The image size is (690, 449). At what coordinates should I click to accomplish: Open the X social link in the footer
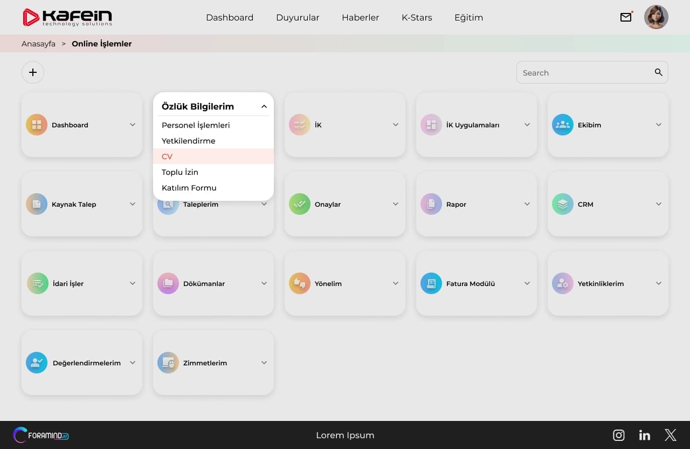coord(671,435)
